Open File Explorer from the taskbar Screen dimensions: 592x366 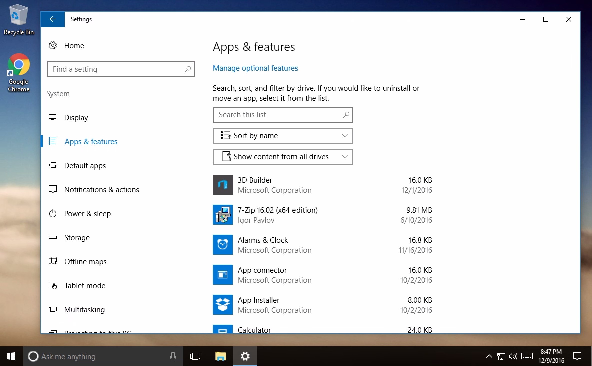(x=220, y=356)
